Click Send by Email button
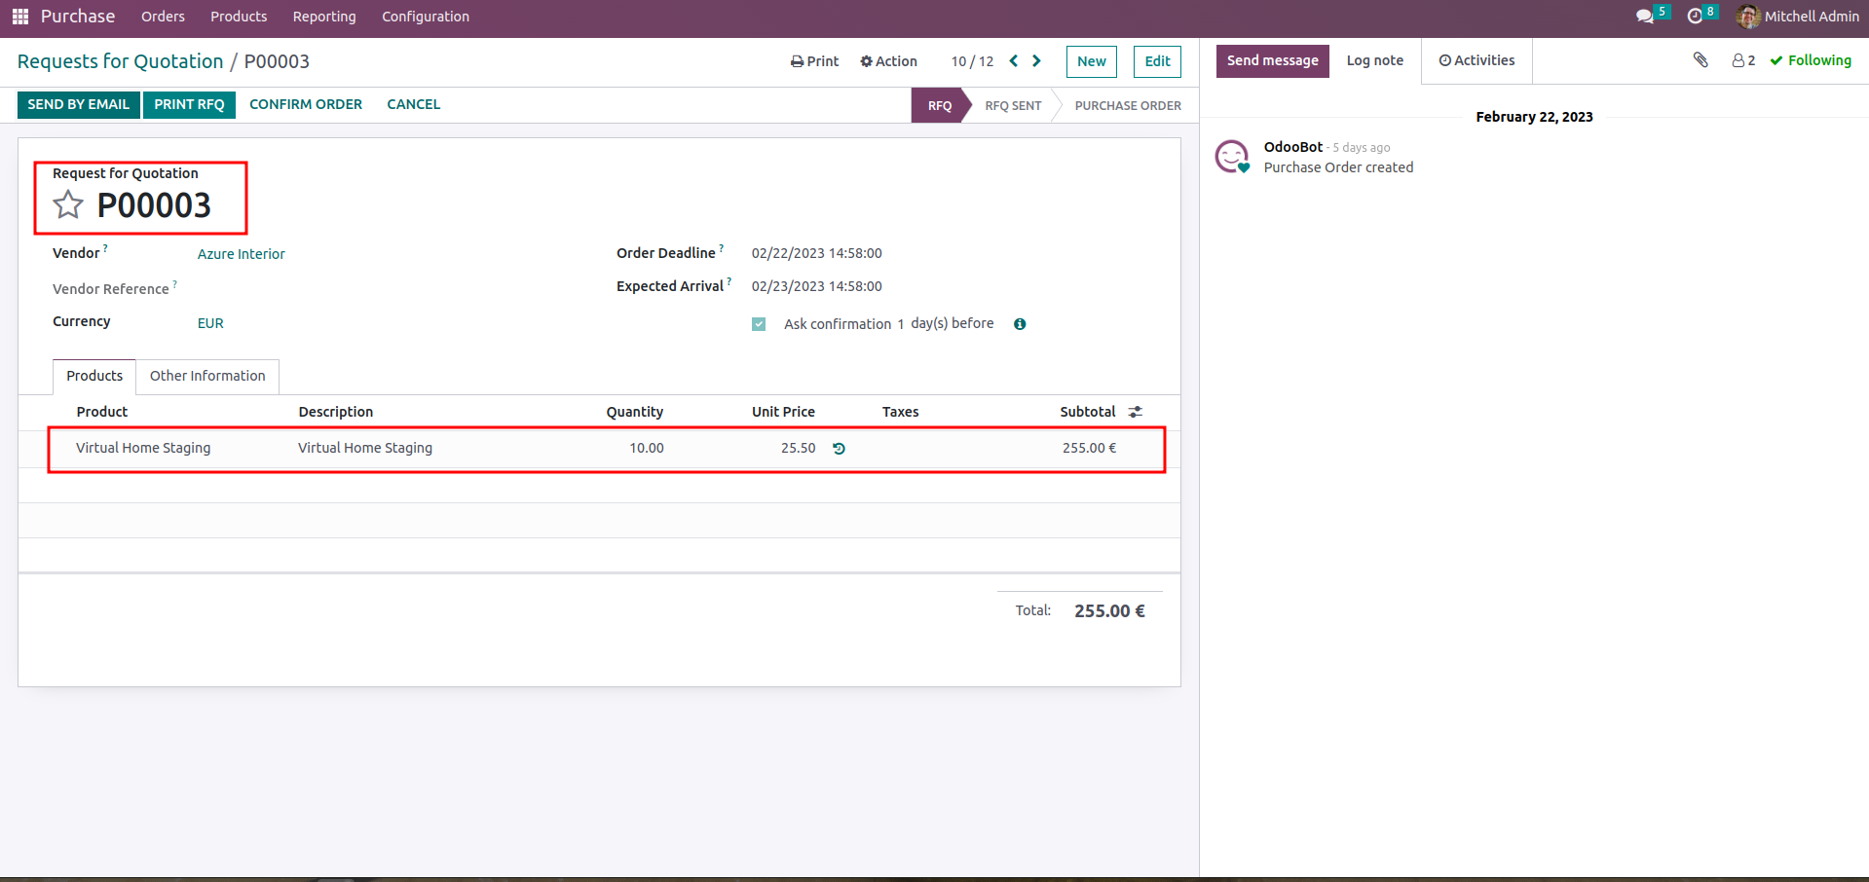The height and width of the screenshot is (882, 1869). [79, 104]
